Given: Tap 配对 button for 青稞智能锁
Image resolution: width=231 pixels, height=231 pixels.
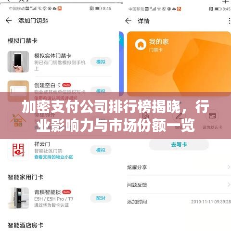Looking at the screenshot, I should 101,198.
